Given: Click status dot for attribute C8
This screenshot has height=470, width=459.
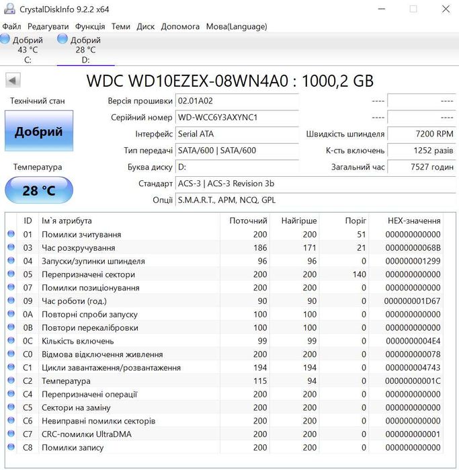Looking at the screenshot, I should [11, 446].
